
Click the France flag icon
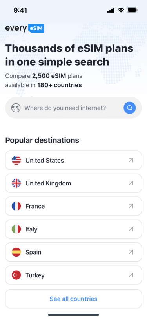(16, 206)
